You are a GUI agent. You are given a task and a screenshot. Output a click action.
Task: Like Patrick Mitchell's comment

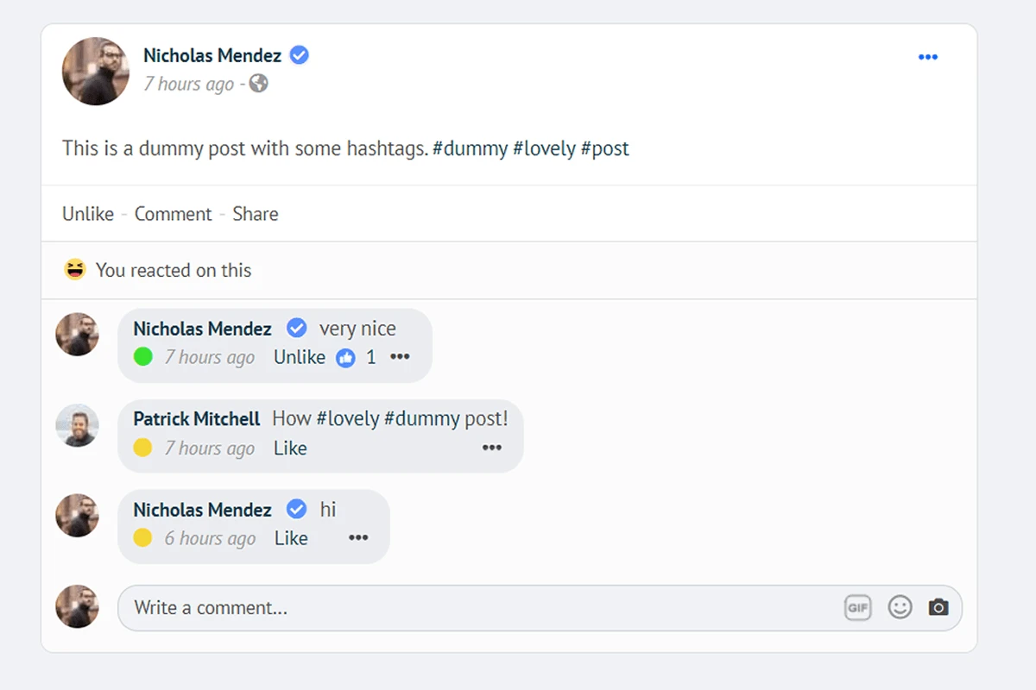pyautogui.click(x=290, y=448)
